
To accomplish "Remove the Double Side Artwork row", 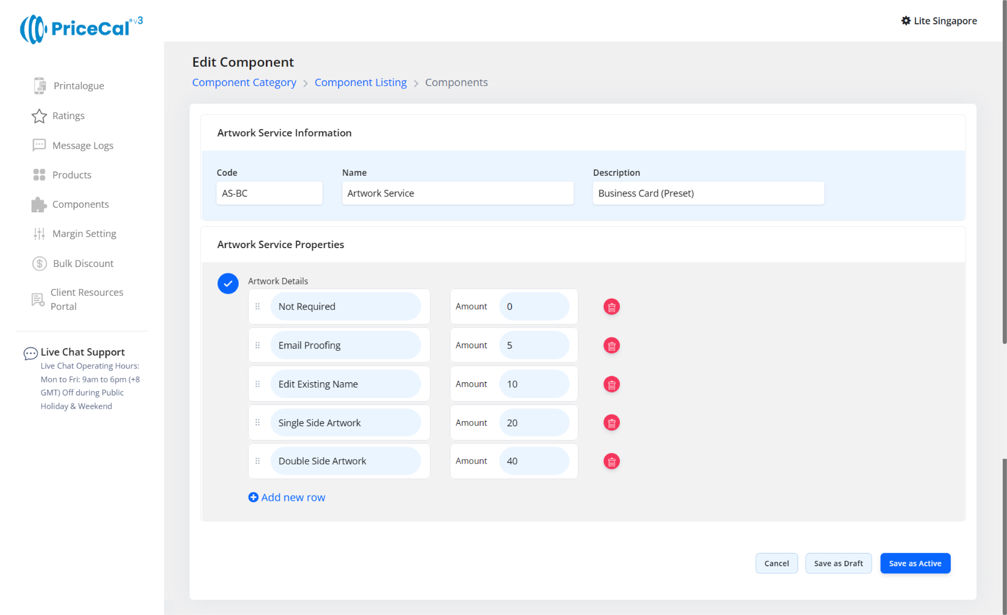I will click(x=611, y=461).
